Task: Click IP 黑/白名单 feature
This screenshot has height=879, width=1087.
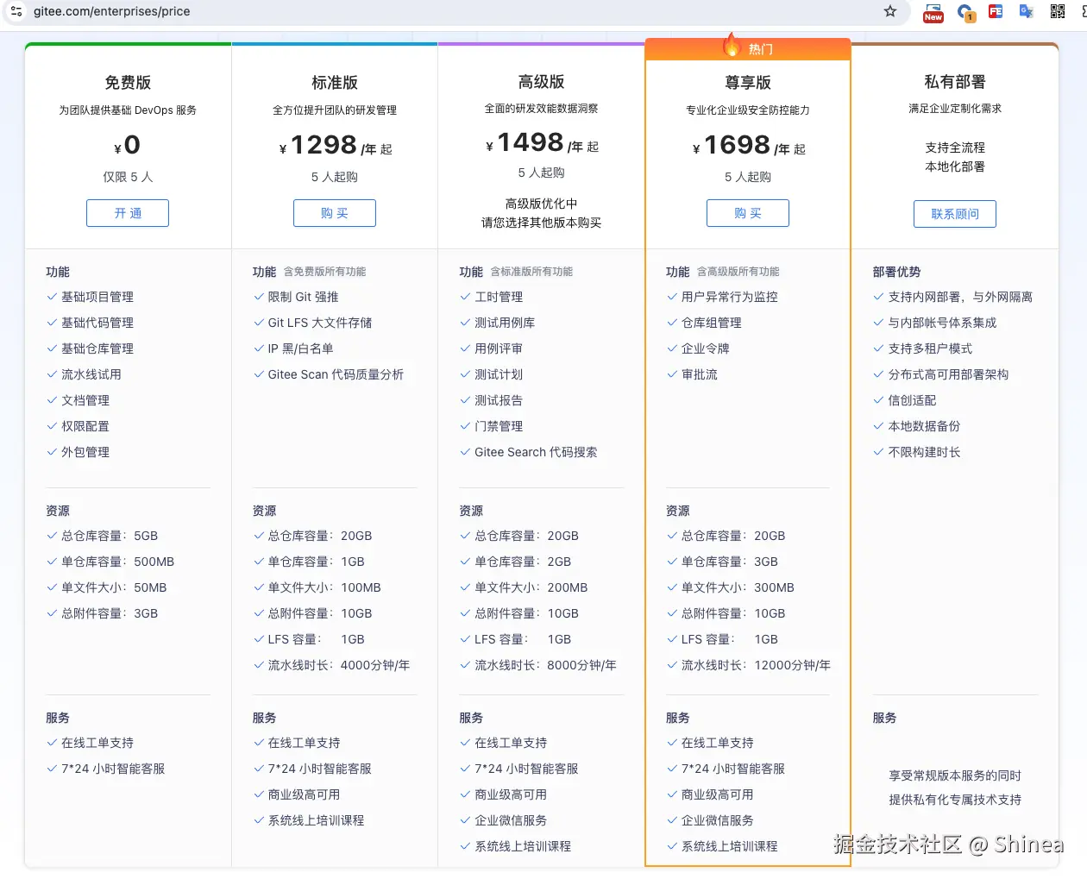Action: point(300,348)
